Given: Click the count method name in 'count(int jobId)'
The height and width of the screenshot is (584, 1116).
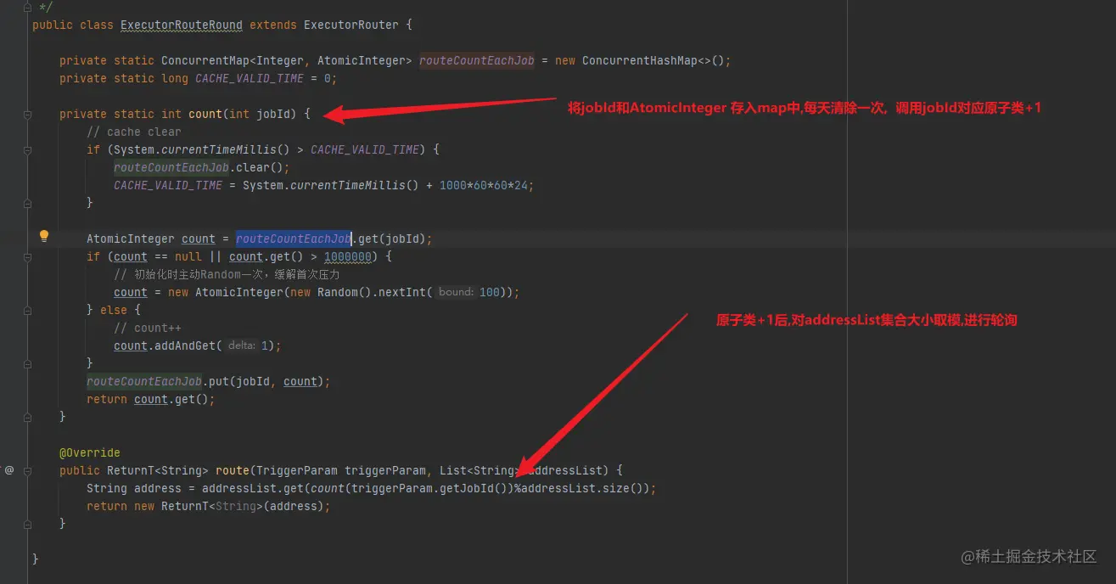Looking at the screenshot, I should (x=205, y=114).
